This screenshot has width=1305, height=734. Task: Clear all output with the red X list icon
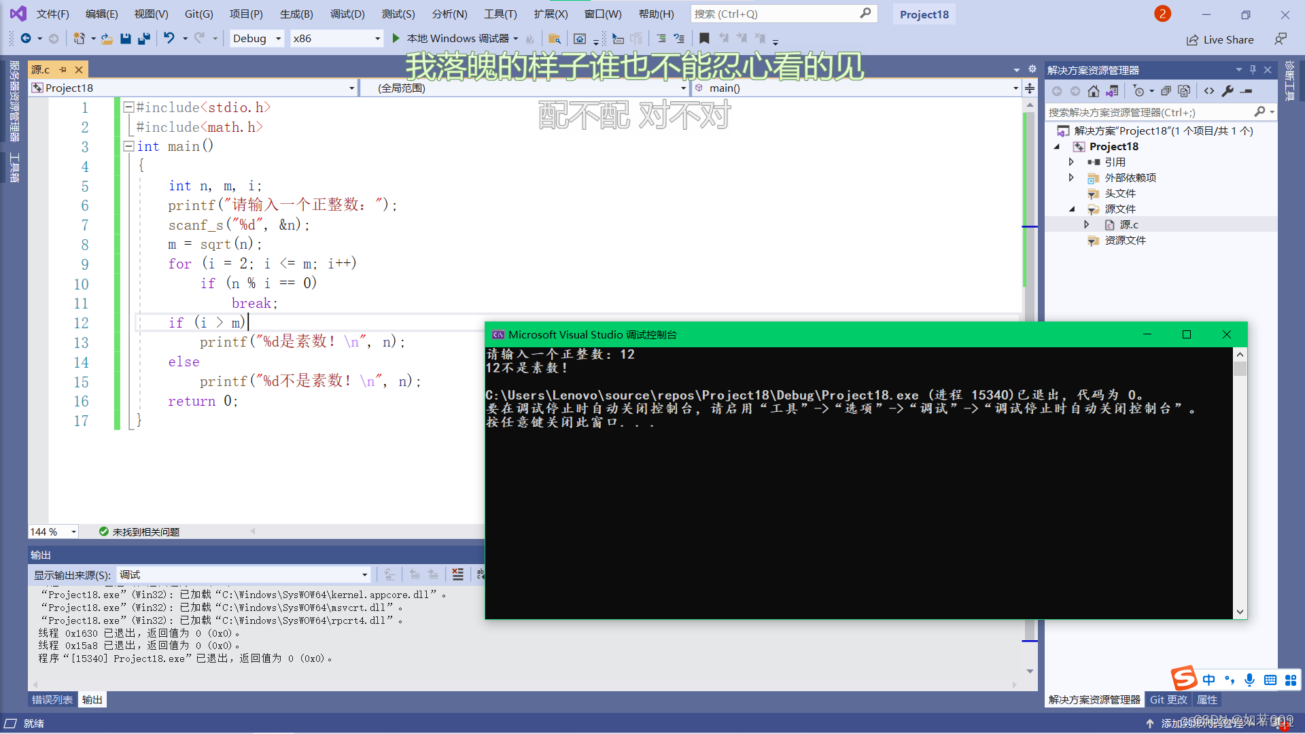[x=458, y=575]
